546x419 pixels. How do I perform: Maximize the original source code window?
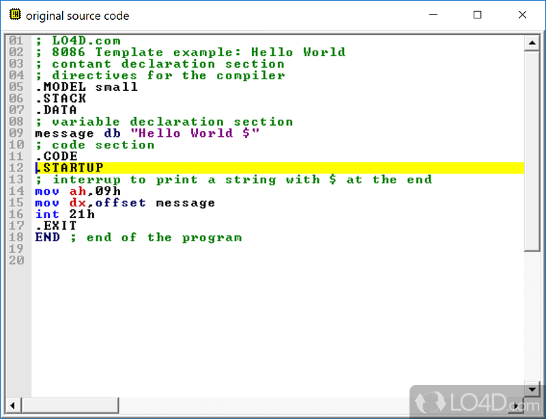(477, 15)
